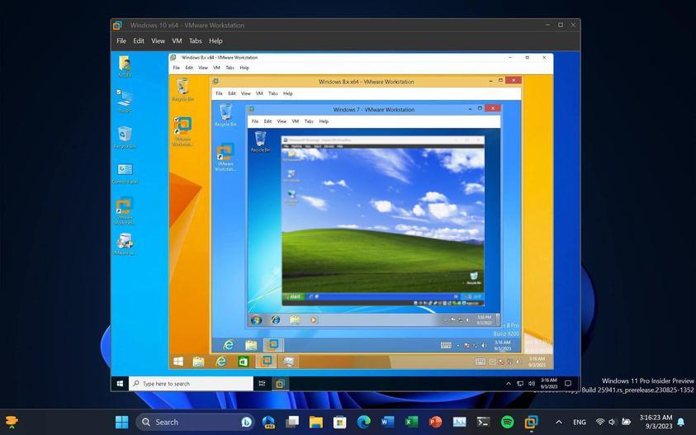Open File Explorer on the Windows 8.1 taskbar
Image resolution: width=696 pixels, height=435 pixels.
pos(198,362)
